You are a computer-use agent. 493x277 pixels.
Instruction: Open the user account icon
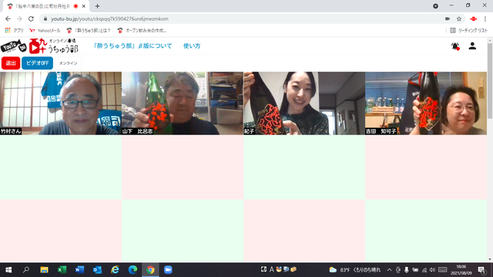point(472,46)
